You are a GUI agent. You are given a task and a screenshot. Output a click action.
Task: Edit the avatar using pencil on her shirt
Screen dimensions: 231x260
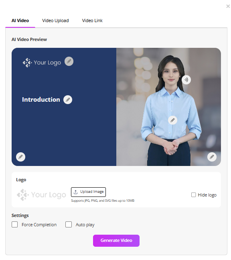[x=172, y=120]
